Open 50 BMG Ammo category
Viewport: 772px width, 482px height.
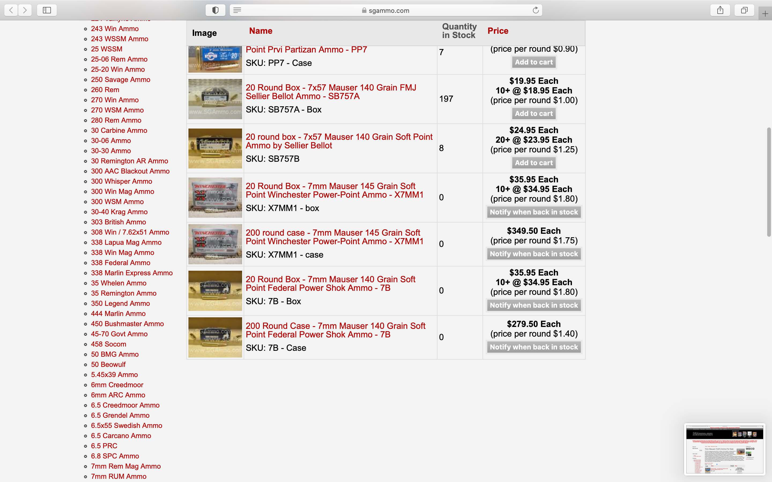(115, 355)
